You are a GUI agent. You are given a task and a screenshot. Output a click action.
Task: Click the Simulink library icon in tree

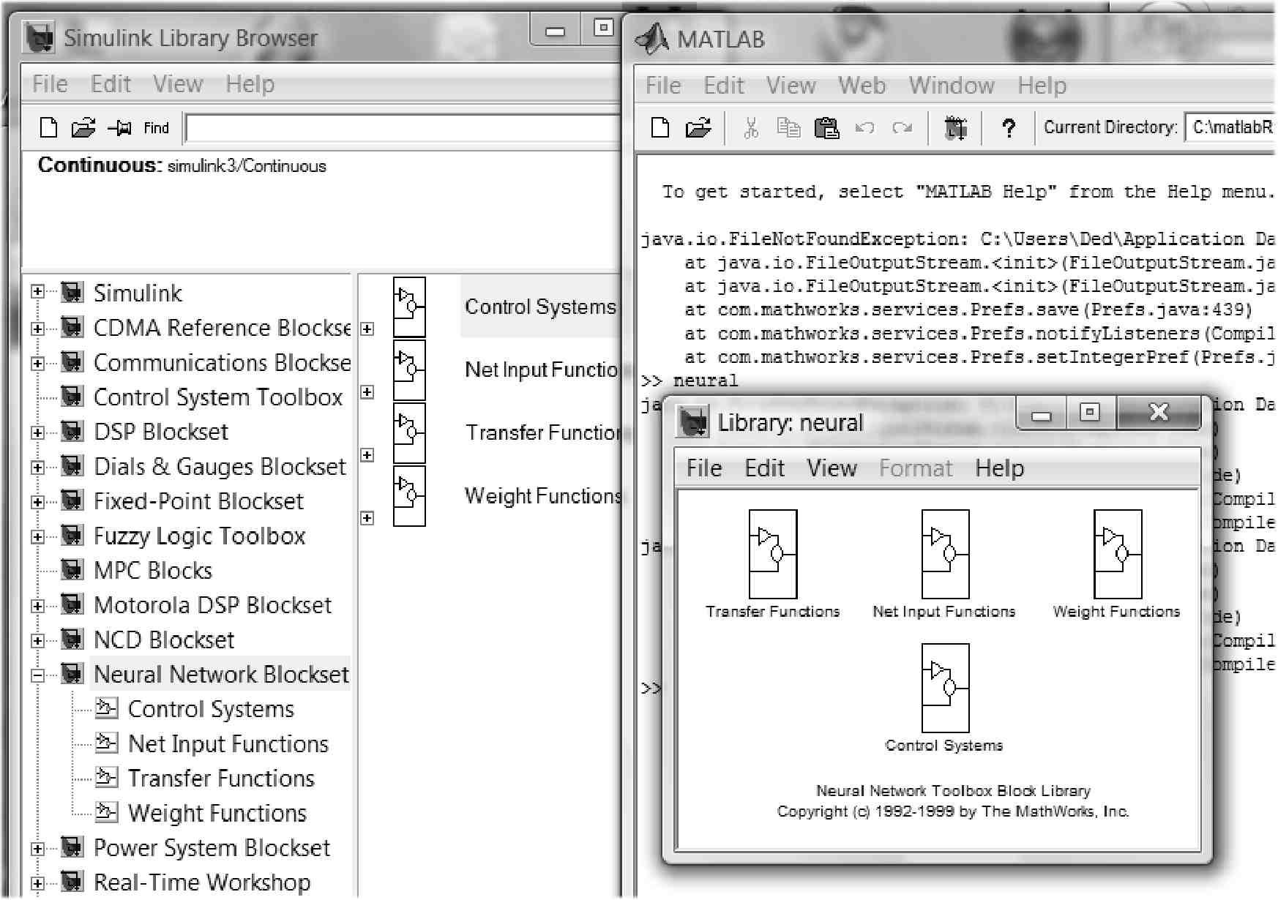72,293
